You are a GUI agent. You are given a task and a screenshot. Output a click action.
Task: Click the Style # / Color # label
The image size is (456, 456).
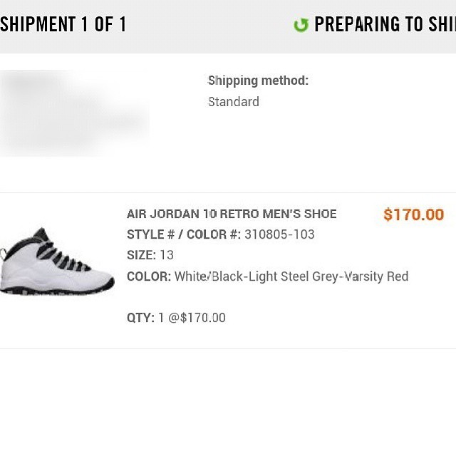tap(184, 234)
